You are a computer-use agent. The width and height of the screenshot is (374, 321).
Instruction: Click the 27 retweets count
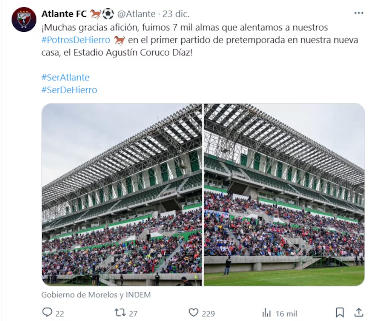click(133, 313)
